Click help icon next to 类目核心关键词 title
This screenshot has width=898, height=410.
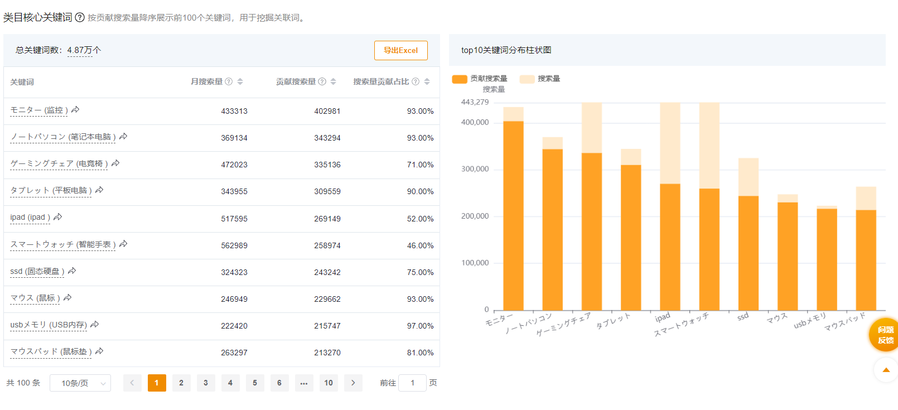click(80, 17)
